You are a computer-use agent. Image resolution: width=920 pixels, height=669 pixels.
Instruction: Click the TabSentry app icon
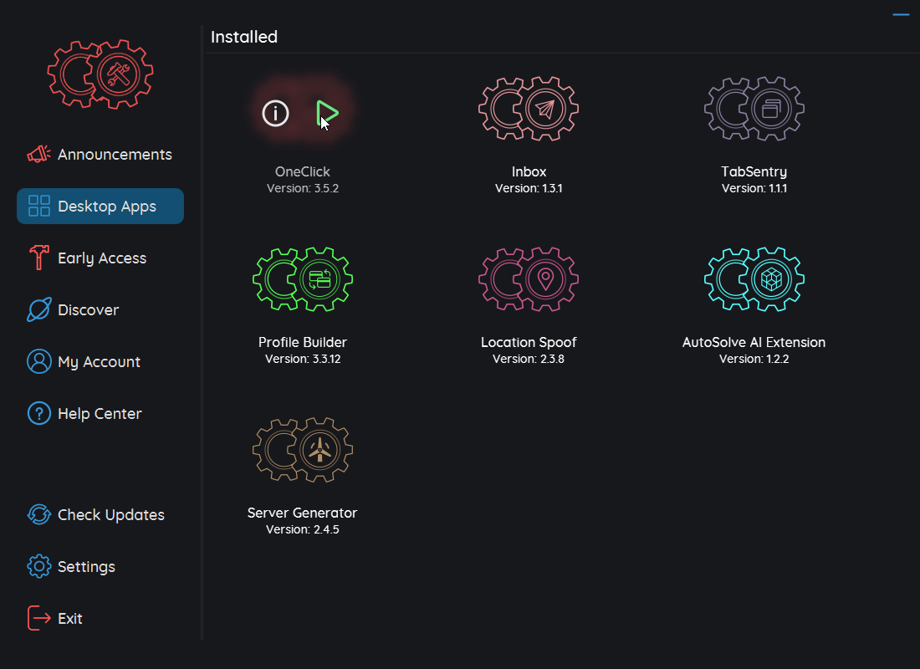click(x=754, y=110)
